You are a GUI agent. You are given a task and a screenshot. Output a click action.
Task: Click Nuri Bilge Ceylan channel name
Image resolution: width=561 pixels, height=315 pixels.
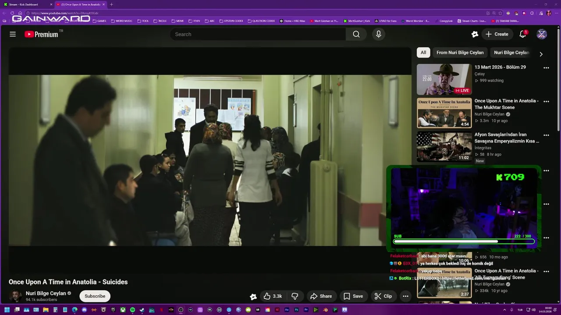click(46, 293)
